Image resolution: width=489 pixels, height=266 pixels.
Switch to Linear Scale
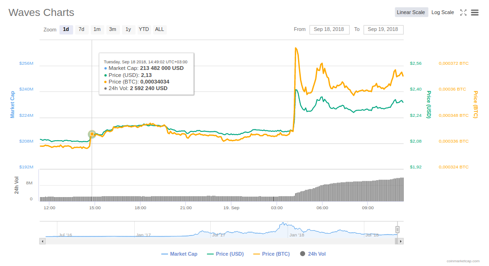click(x=411, y=13)
